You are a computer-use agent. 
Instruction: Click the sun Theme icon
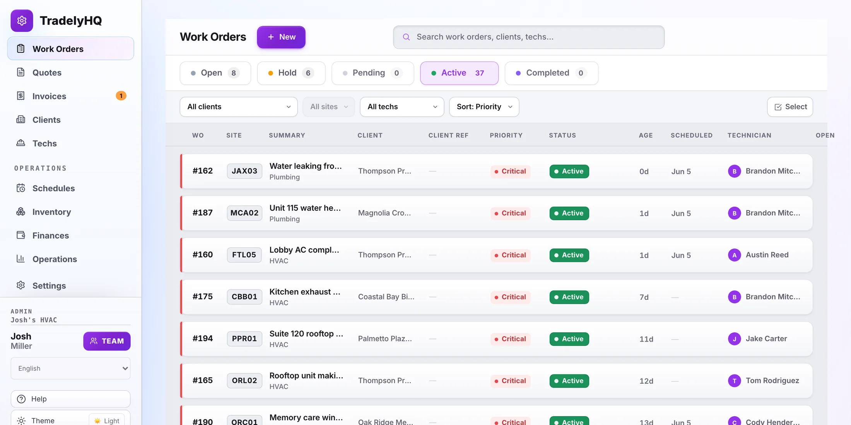21,420
